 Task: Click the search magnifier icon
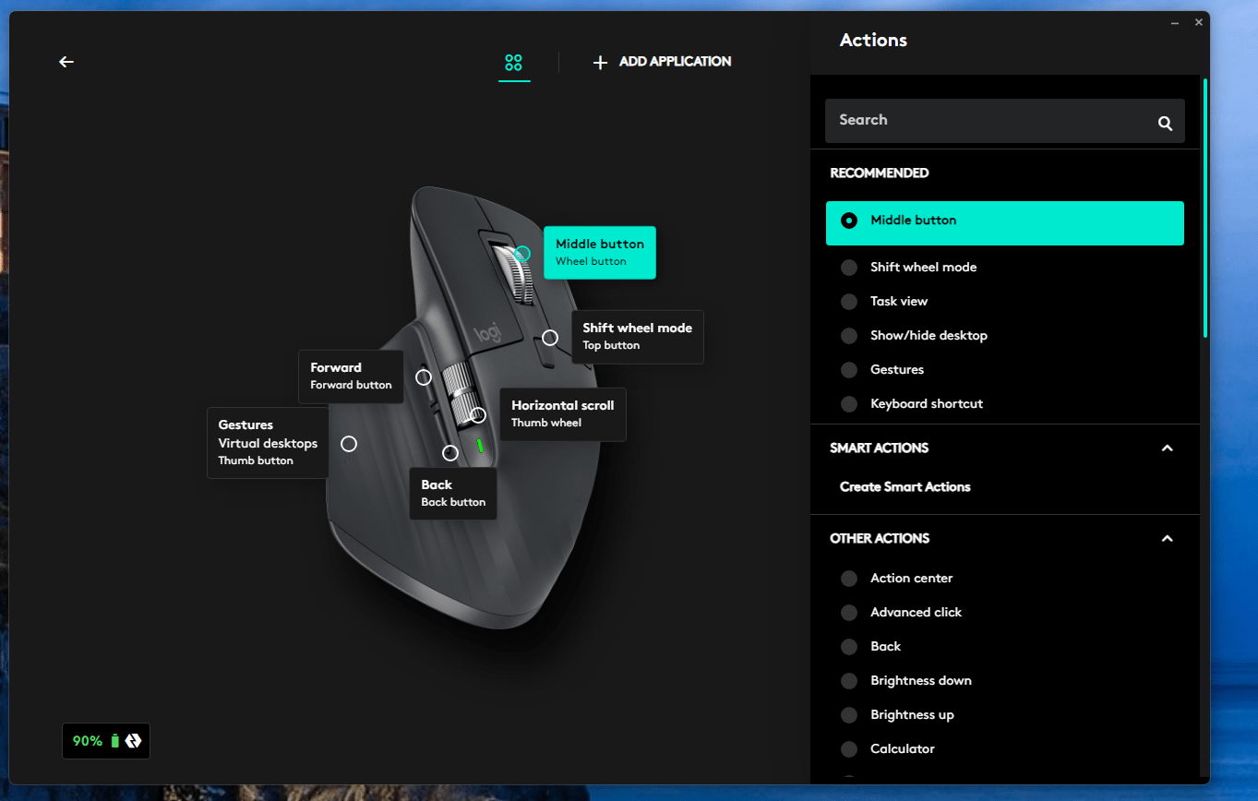pyautogui.click(x=1165, y=124)
